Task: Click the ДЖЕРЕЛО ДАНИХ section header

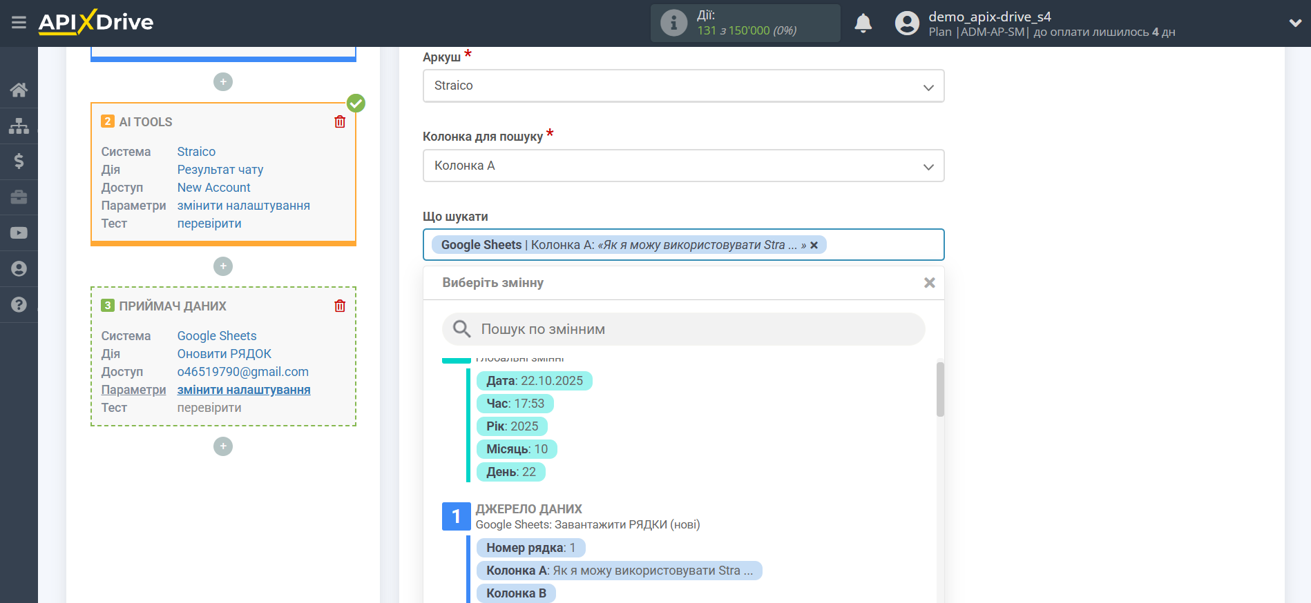Action: pos(529,509)
